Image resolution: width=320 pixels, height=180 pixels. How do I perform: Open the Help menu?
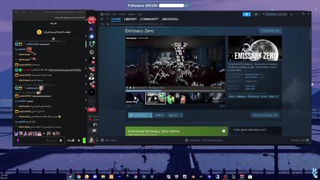(x=139, y=14)
